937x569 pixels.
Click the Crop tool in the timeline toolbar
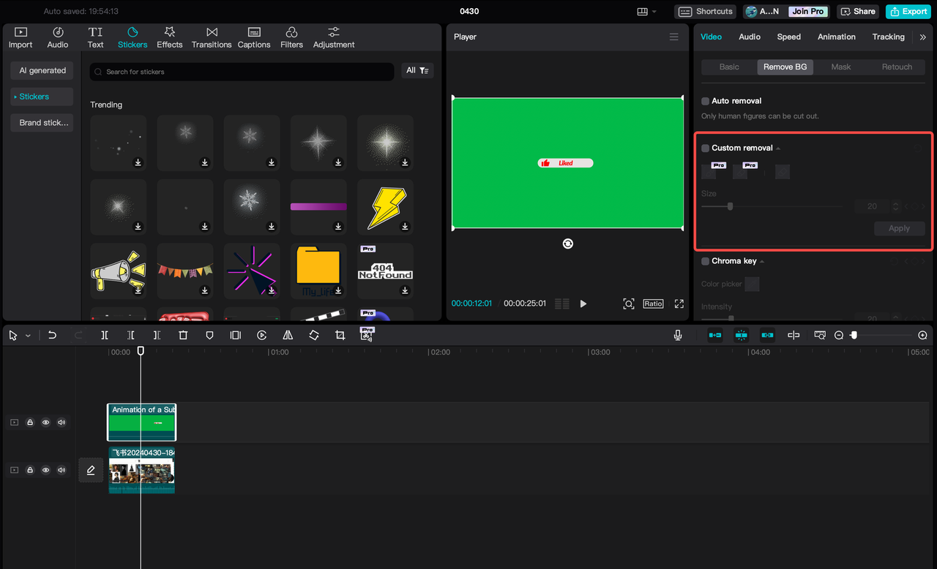point(340,335)
